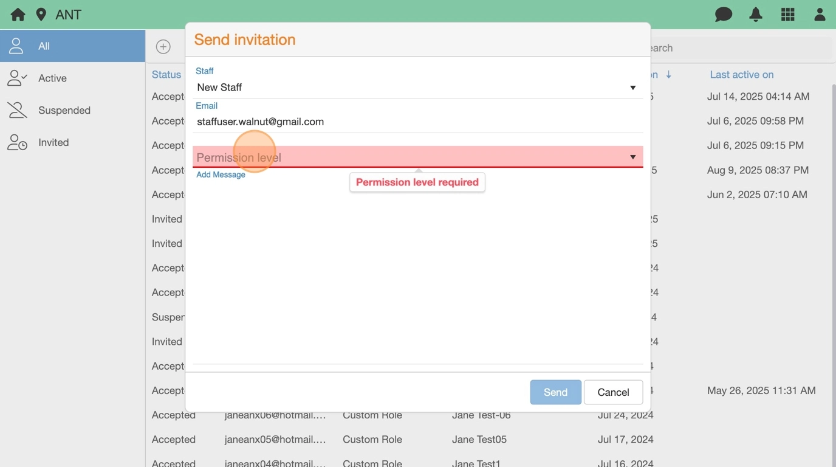Image resolution: width=836 pixels, height=467 pixels.
Task: Click the Add Message link
Action: click(x=221, y=175)
